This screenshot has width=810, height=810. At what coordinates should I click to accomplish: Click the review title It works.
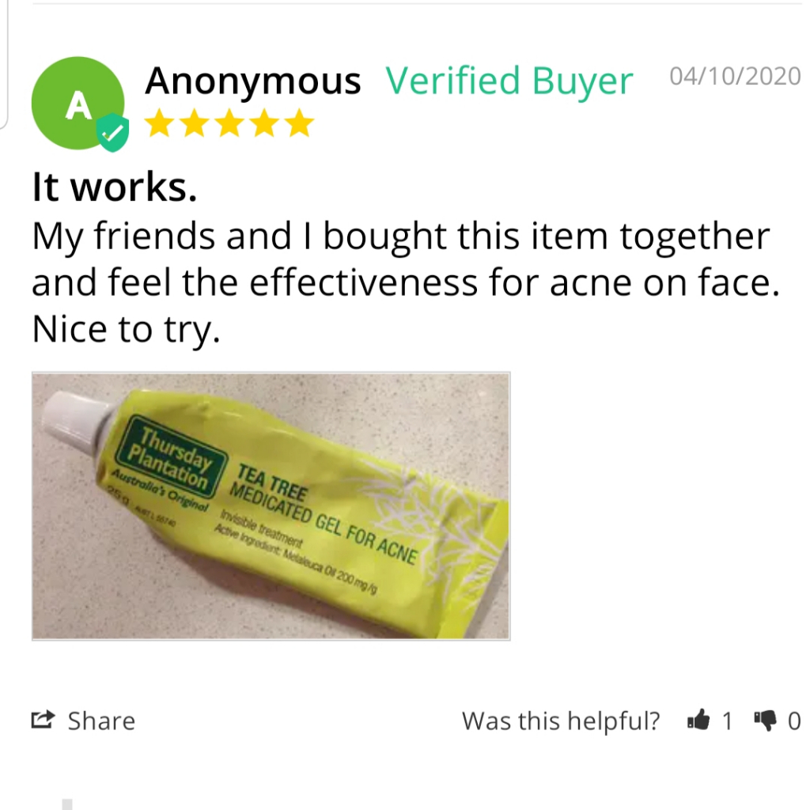(115, 187)
